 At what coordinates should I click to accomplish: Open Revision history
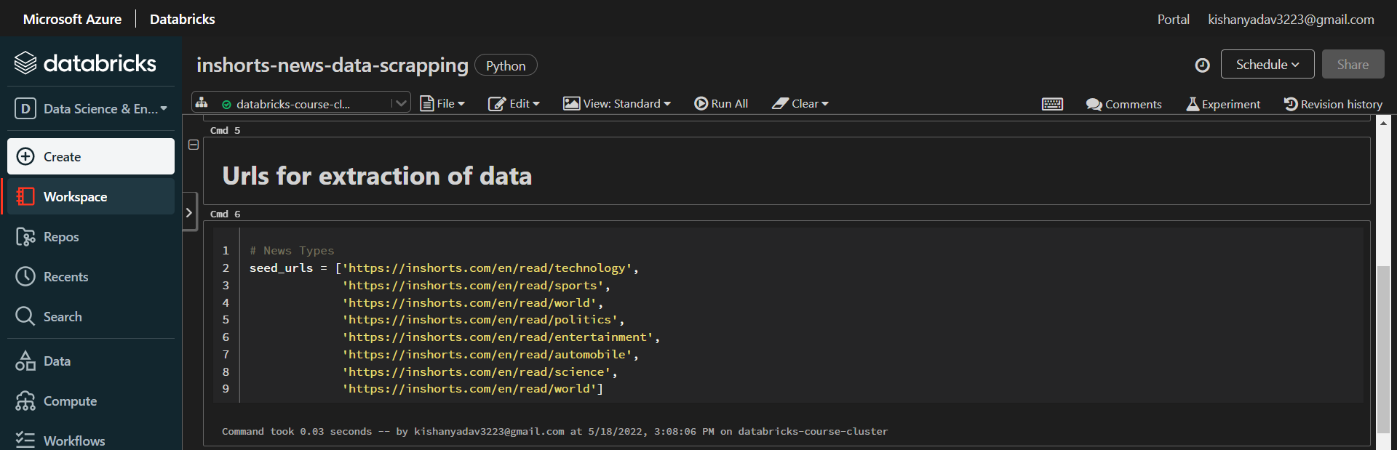(x=1333, y=104)
